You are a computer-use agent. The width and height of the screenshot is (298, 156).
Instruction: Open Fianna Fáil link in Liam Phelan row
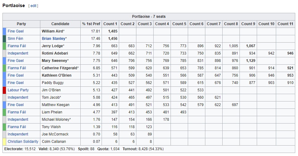17,112
